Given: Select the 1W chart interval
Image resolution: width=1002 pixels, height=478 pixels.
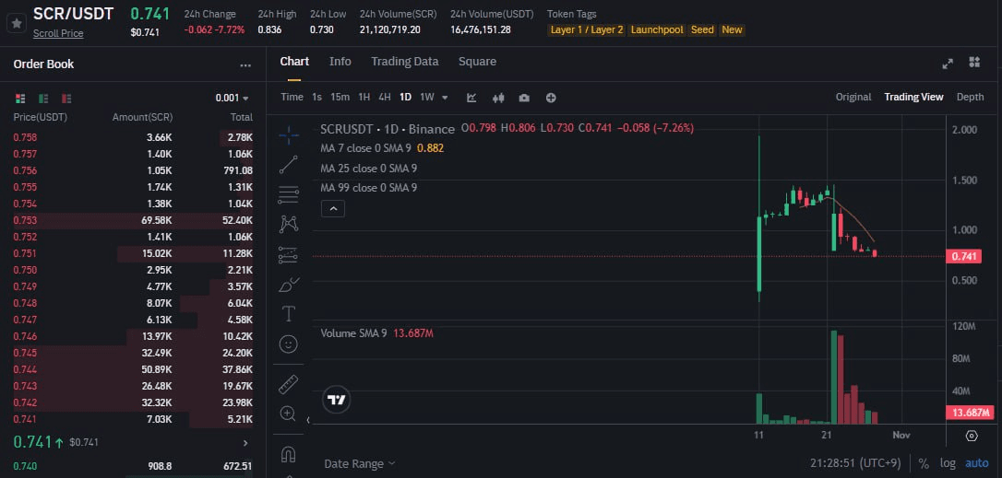Looking at the screenshot, I should (427, 97).
